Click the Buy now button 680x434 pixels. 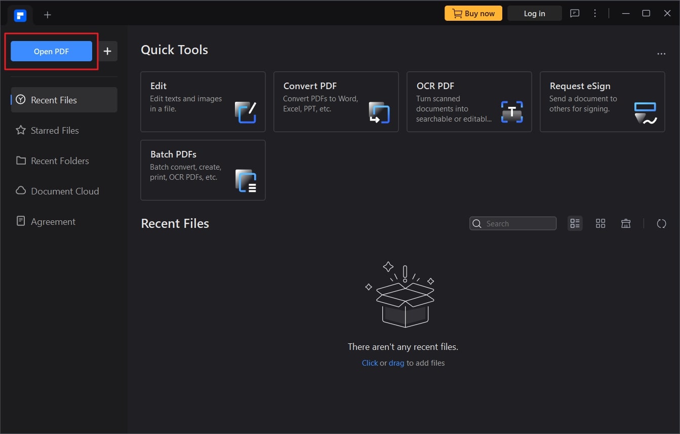point(473,13)
